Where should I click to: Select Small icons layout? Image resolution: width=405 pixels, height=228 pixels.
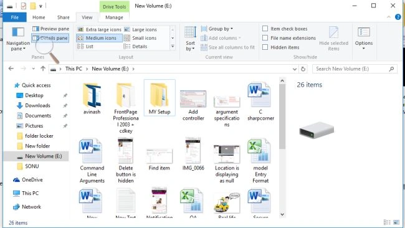[140, 38]
